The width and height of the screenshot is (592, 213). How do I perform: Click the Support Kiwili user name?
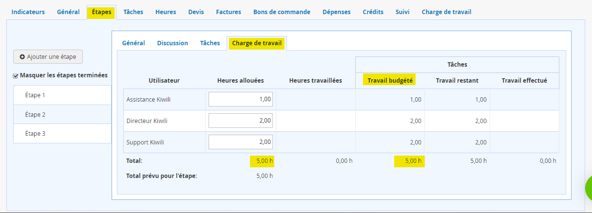coord(145,142)
